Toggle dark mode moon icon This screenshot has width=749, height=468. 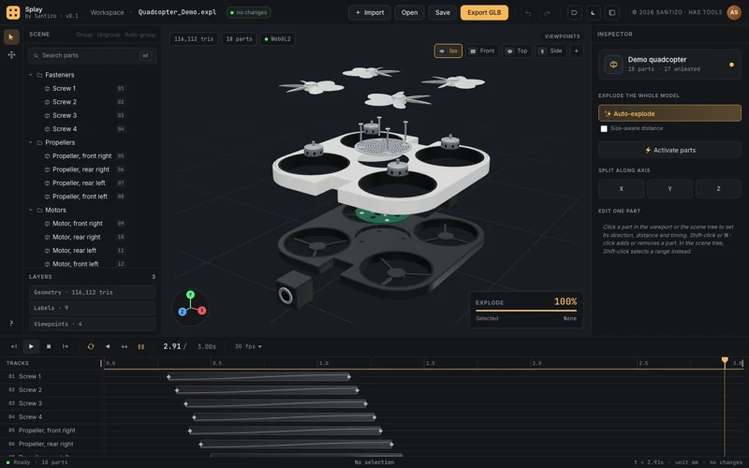(x=594, y=13)
